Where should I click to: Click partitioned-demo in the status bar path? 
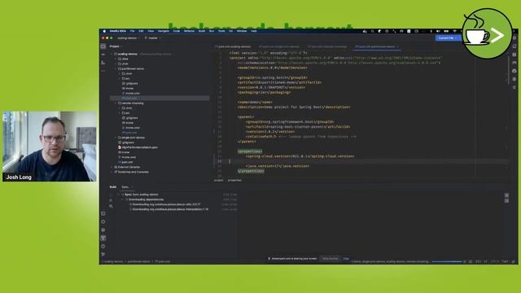point(139,262)
